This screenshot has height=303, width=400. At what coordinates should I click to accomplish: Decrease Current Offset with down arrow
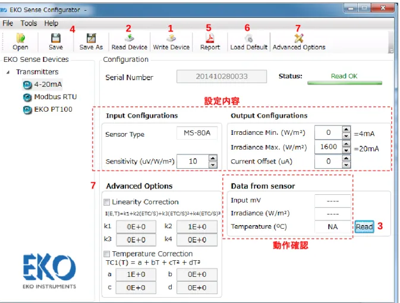[346, 165]
